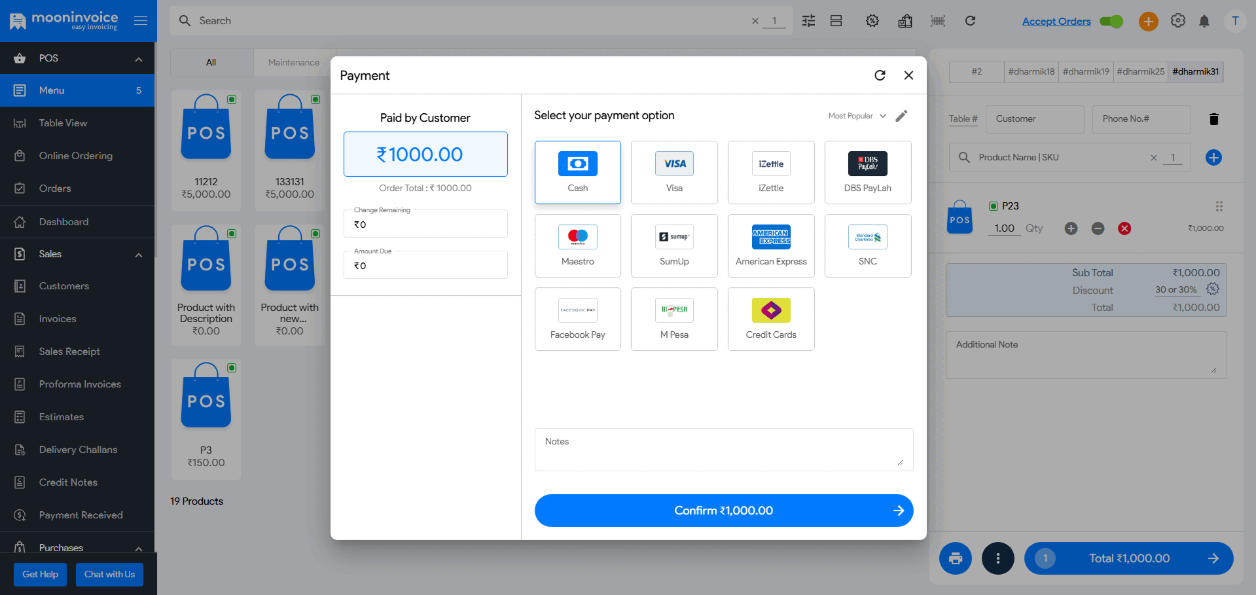Delete order with trash icon

pyautogui.click(x=1214, y=119)
